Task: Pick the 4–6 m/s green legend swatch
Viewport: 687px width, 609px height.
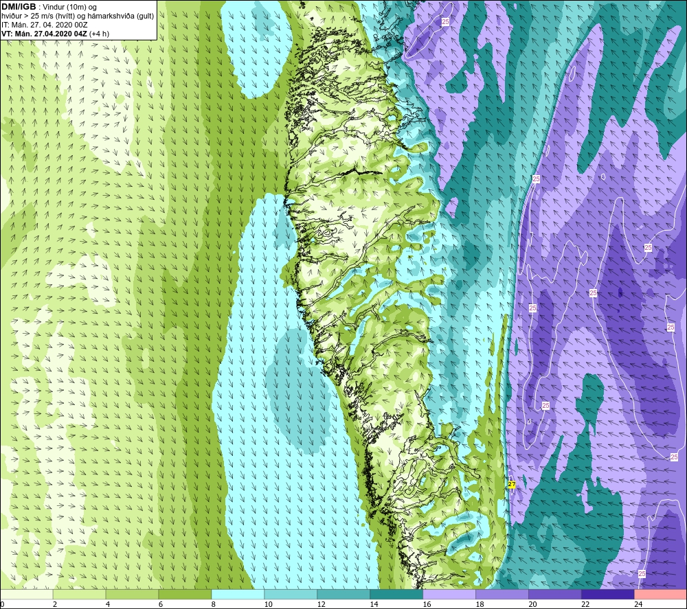Action: (x=133, y=595)
